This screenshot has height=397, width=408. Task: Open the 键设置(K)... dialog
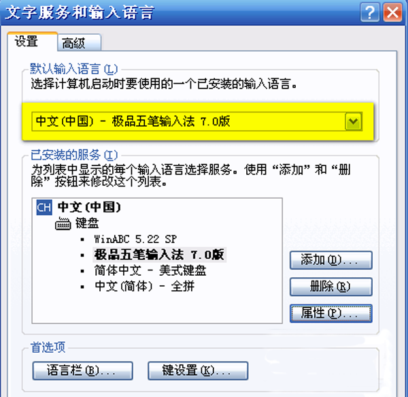point(198,370)
